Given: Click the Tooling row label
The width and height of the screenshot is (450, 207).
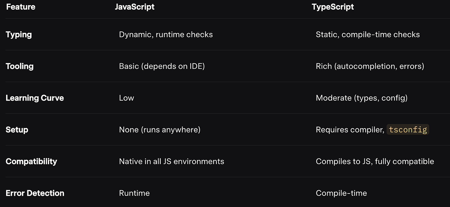Looking at the screenshot, I should click(x=20, y=66).
